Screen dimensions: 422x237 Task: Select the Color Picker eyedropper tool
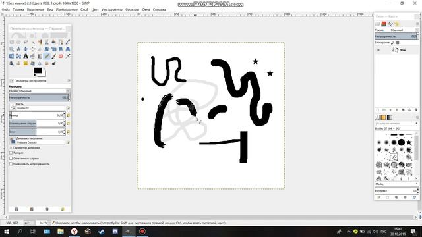tap(67, 42)
